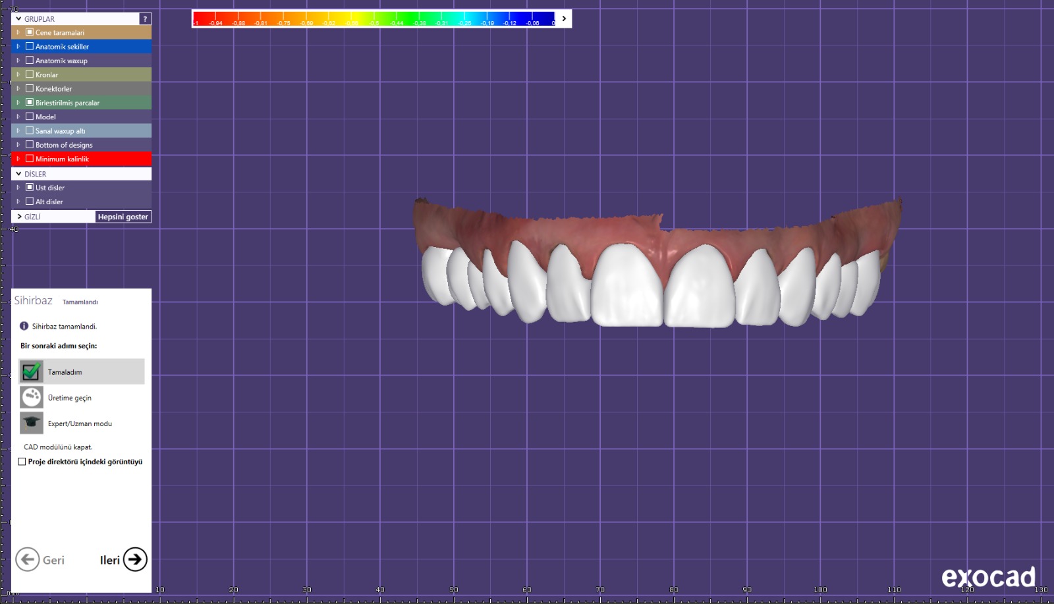Open the question mark help button
Screen dimensions: 1054x604
pos(145,19)
